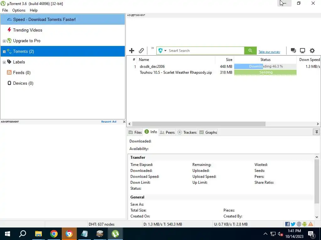Open the search provider shield dropdown

[x=163, y=51]
